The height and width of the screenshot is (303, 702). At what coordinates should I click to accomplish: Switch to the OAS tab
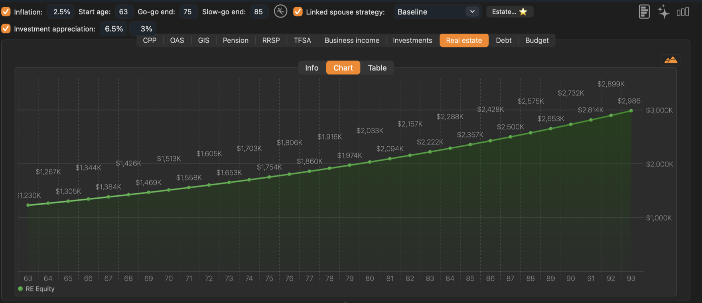177,40
